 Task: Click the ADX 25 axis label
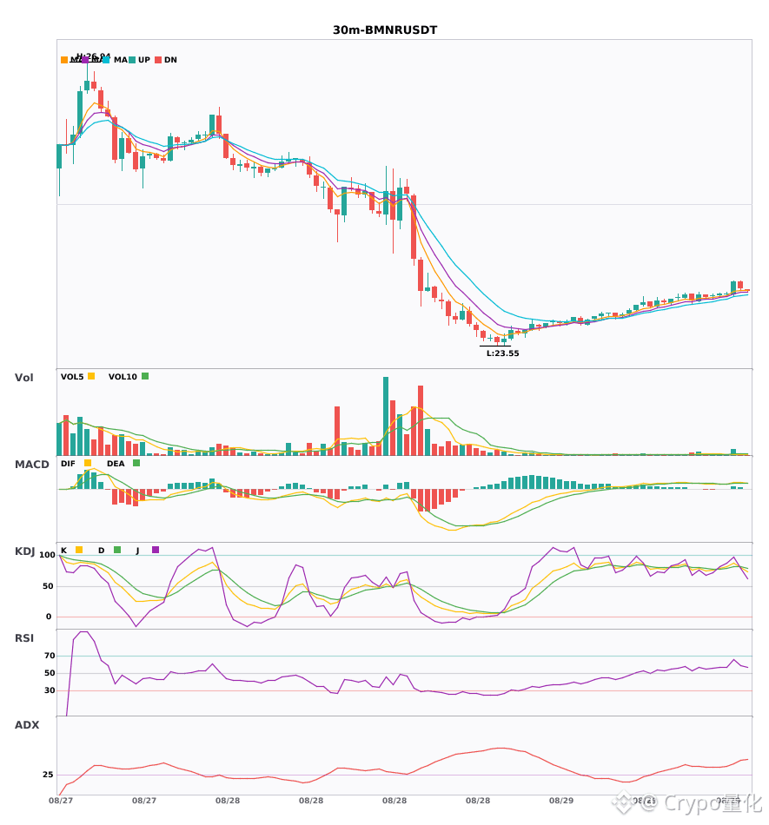pyautogui.click(x=48, y=775)
